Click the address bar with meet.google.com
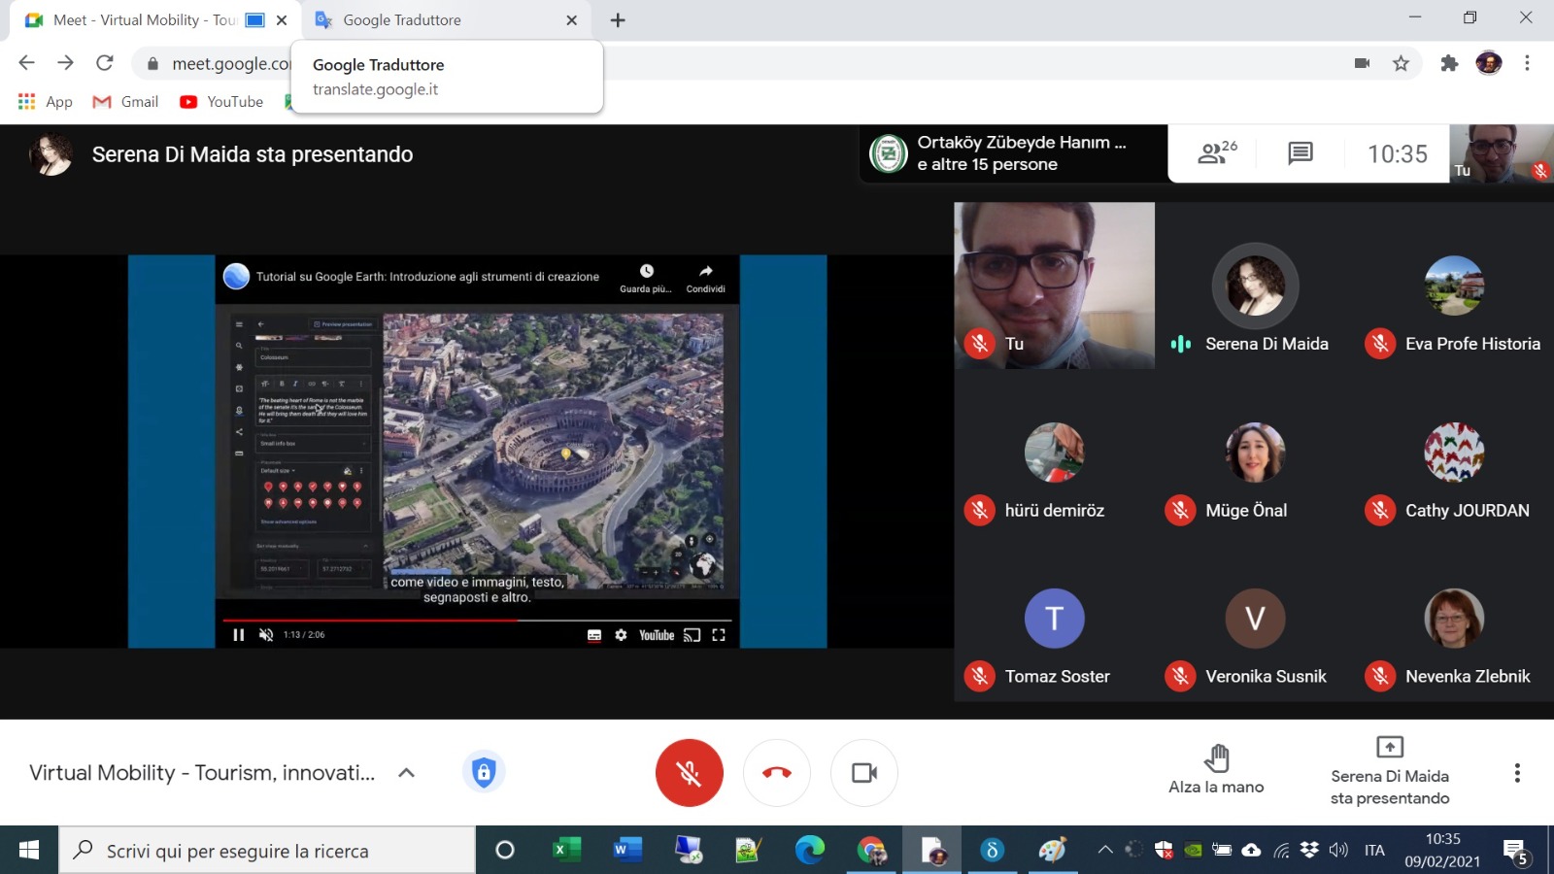The height and width of the screenshot is (874, 1554). [x=777, y=64]
